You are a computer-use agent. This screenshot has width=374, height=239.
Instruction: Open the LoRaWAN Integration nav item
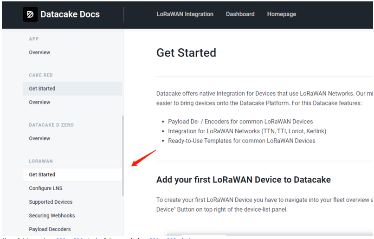pos(185,14)
